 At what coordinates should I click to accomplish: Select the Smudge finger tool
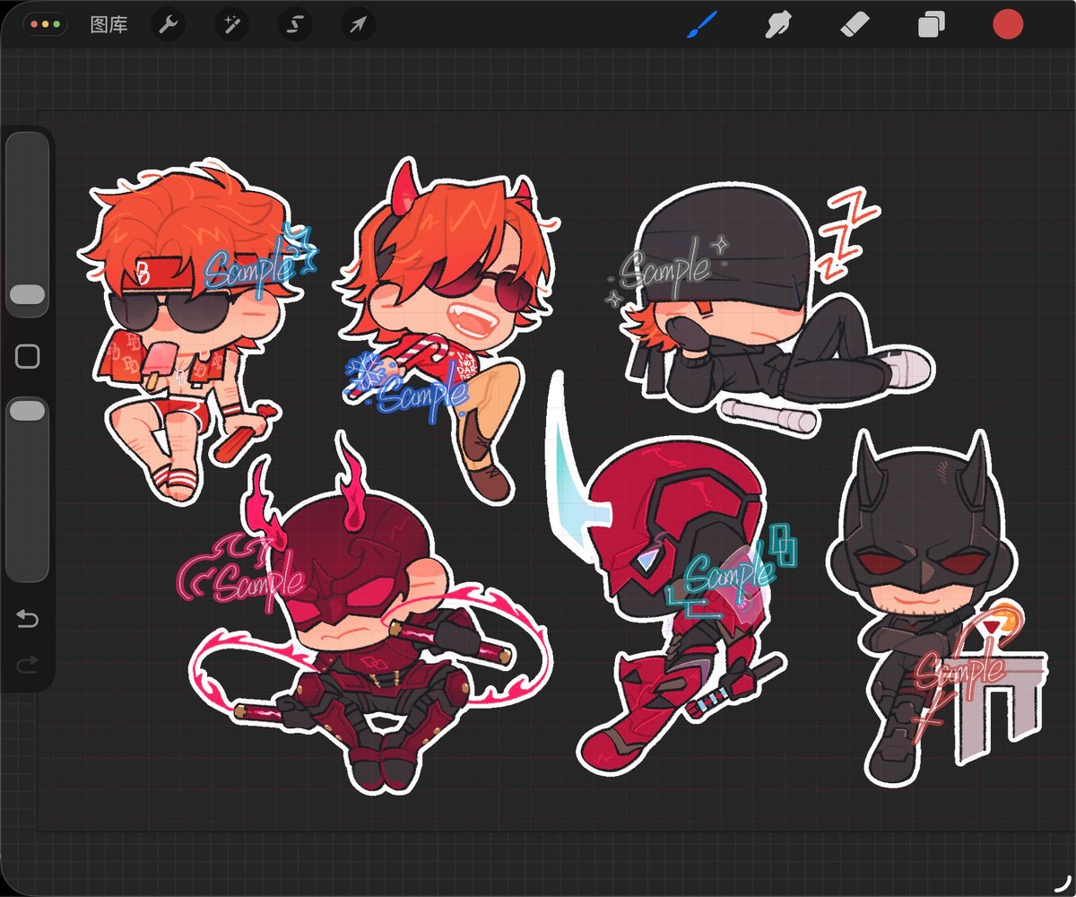(777, 24)
